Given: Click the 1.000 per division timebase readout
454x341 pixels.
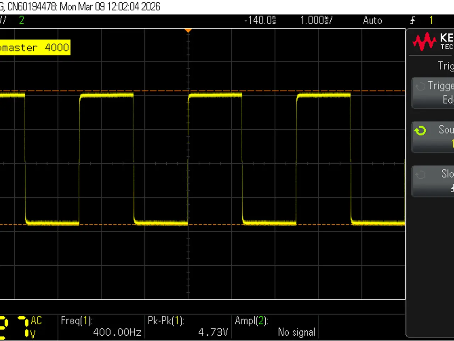Looking at the screenshot, I should pos(316,20).
